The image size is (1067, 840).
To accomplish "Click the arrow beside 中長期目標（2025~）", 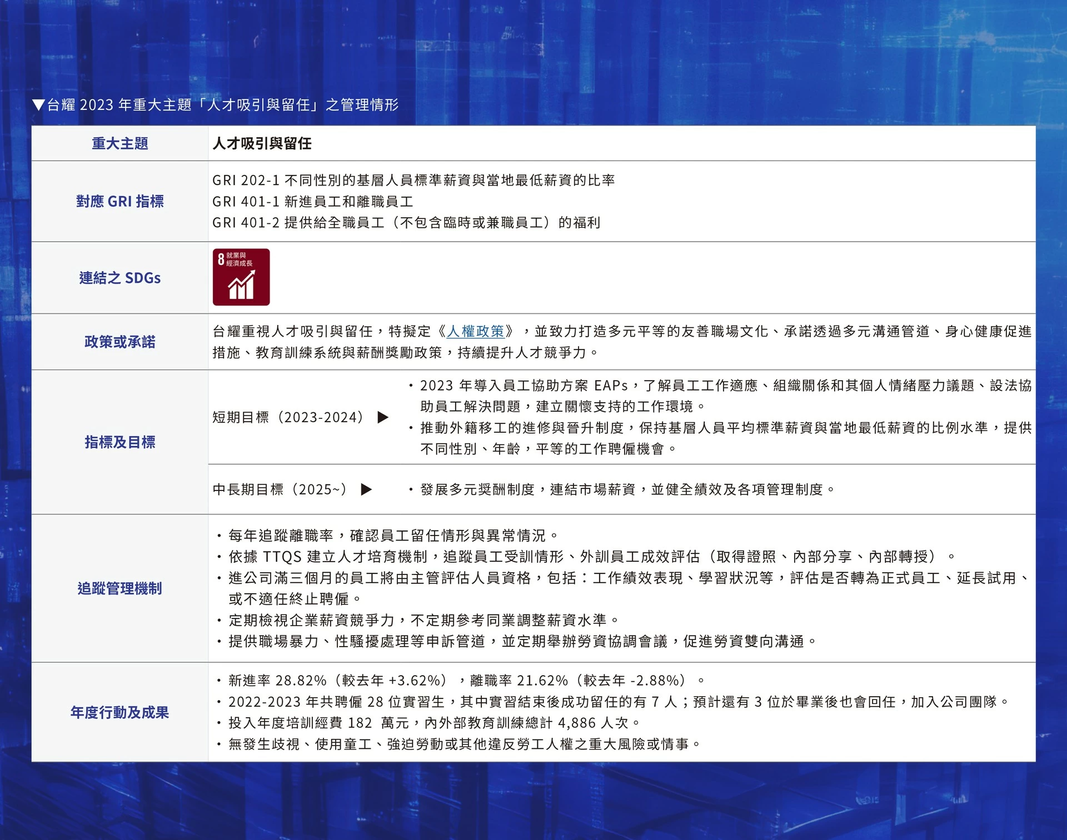I will click(x=366, y=489).
